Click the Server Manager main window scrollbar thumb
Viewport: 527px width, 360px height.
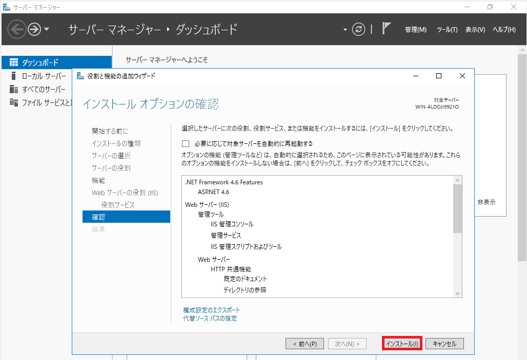(x=522, y=157)
